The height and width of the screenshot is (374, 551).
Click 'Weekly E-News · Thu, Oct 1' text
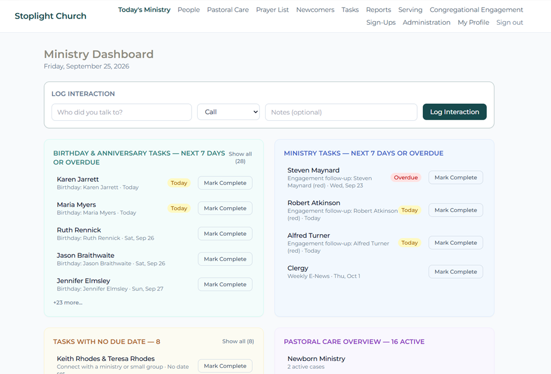pyautogui.click(x=324, y=276)
